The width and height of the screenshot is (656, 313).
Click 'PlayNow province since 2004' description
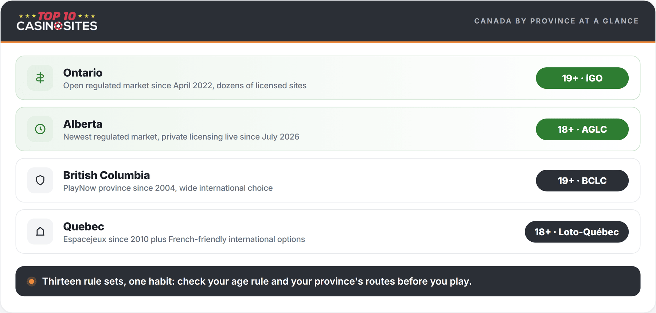[x=168, y=188]
